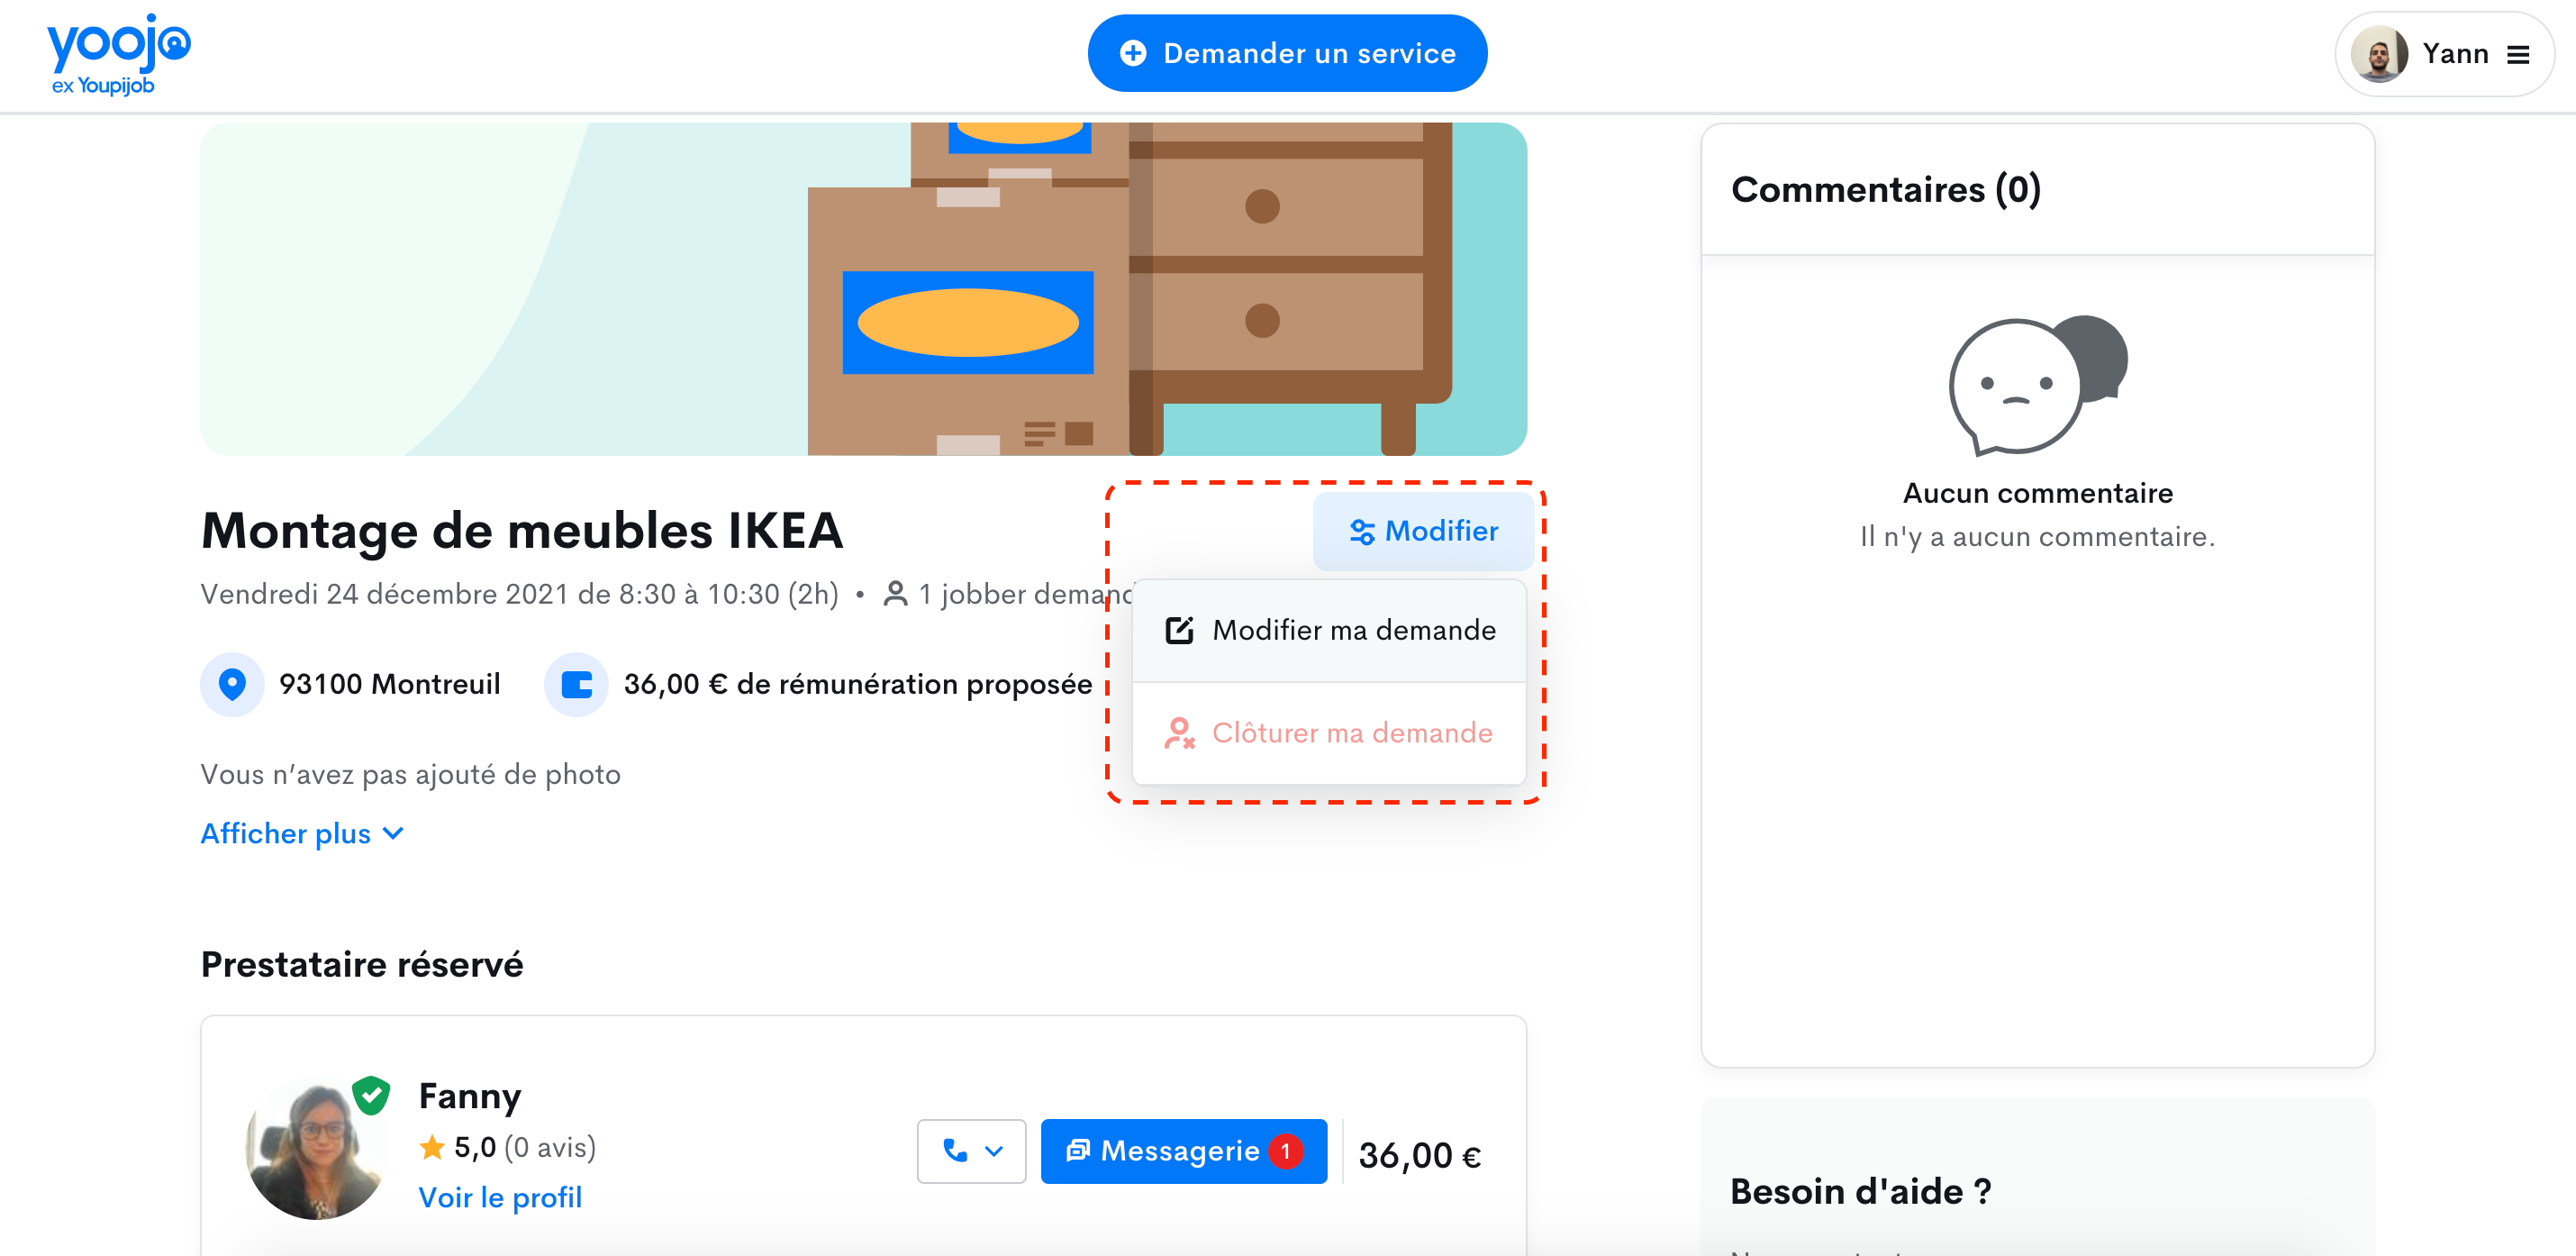
Task: Click the blue wallet remuneration icon
Action: pyautogui.click(x=576, y=684)
